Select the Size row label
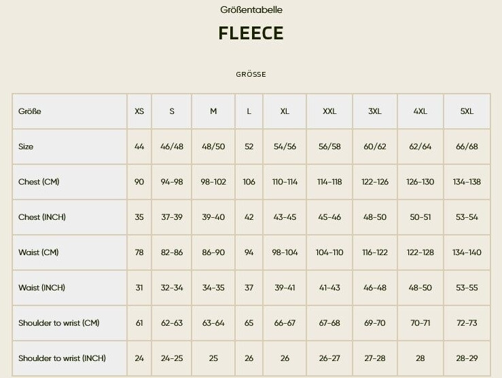This screenshot has width=502, height=378. pyautogui.click(x=26, y=147)
